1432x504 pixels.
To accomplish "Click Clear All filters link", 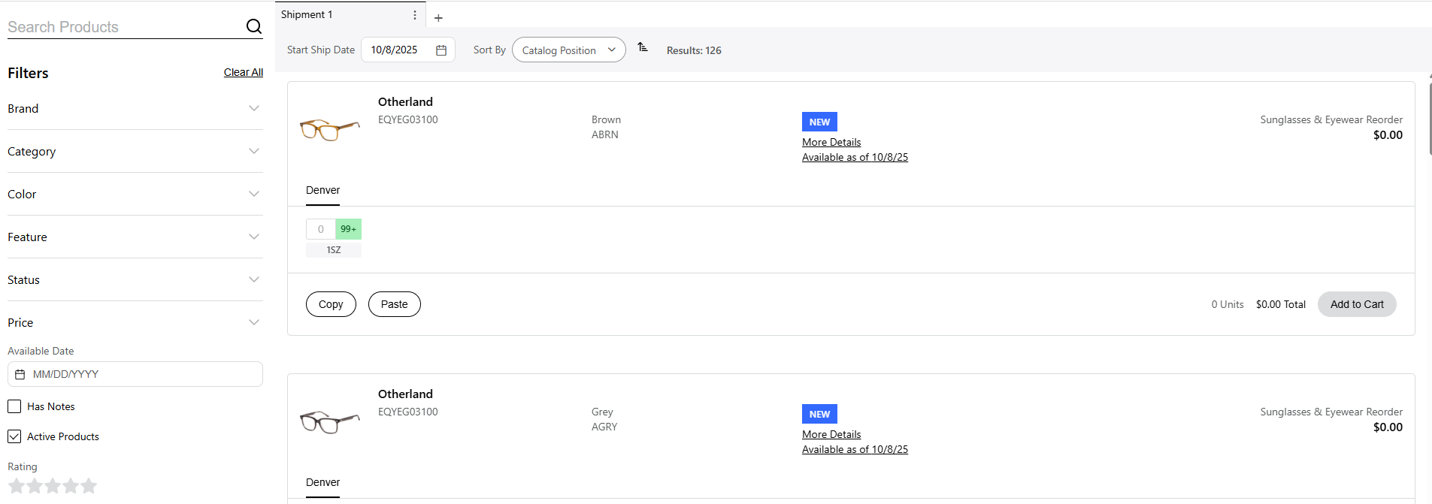I will click(243, 73).
